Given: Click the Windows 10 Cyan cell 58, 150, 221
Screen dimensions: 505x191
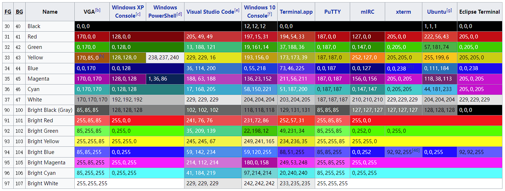Looking at the screenshot, I should pos(260,89).
